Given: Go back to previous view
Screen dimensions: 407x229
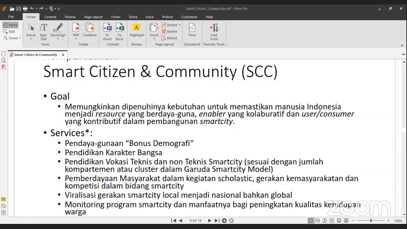Looking at the screenshot, I should click(224, 220).
